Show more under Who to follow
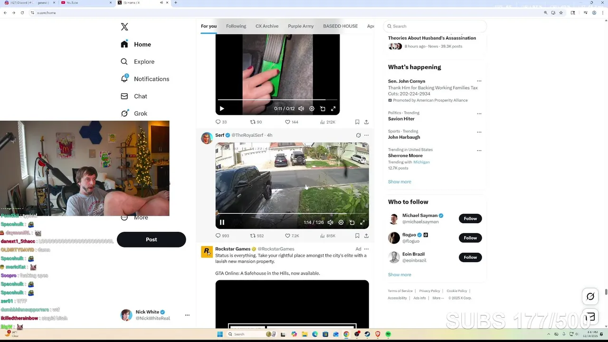608x342 pixels. [399, 275]
